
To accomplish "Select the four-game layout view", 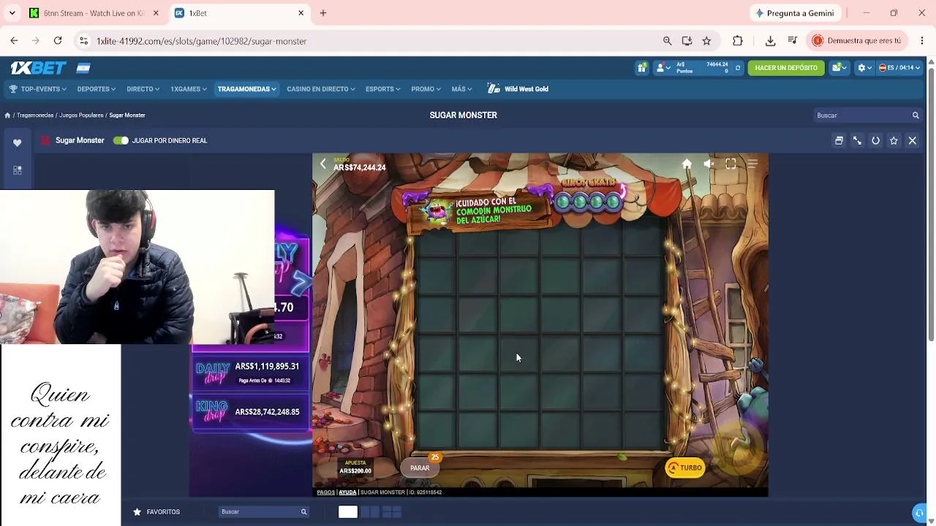I will 392,512.
